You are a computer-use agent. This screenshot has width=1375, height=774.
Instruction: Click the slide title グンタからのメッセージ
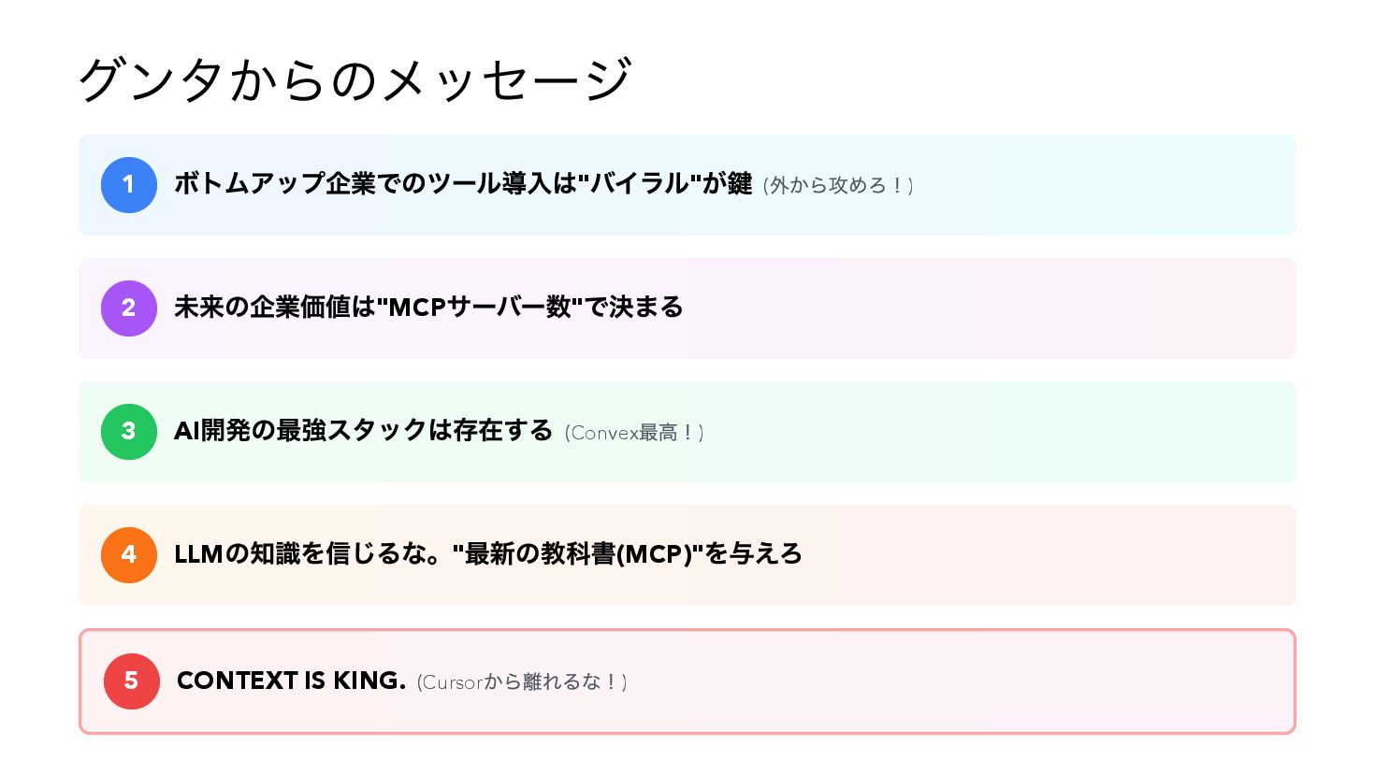(355, 79)
